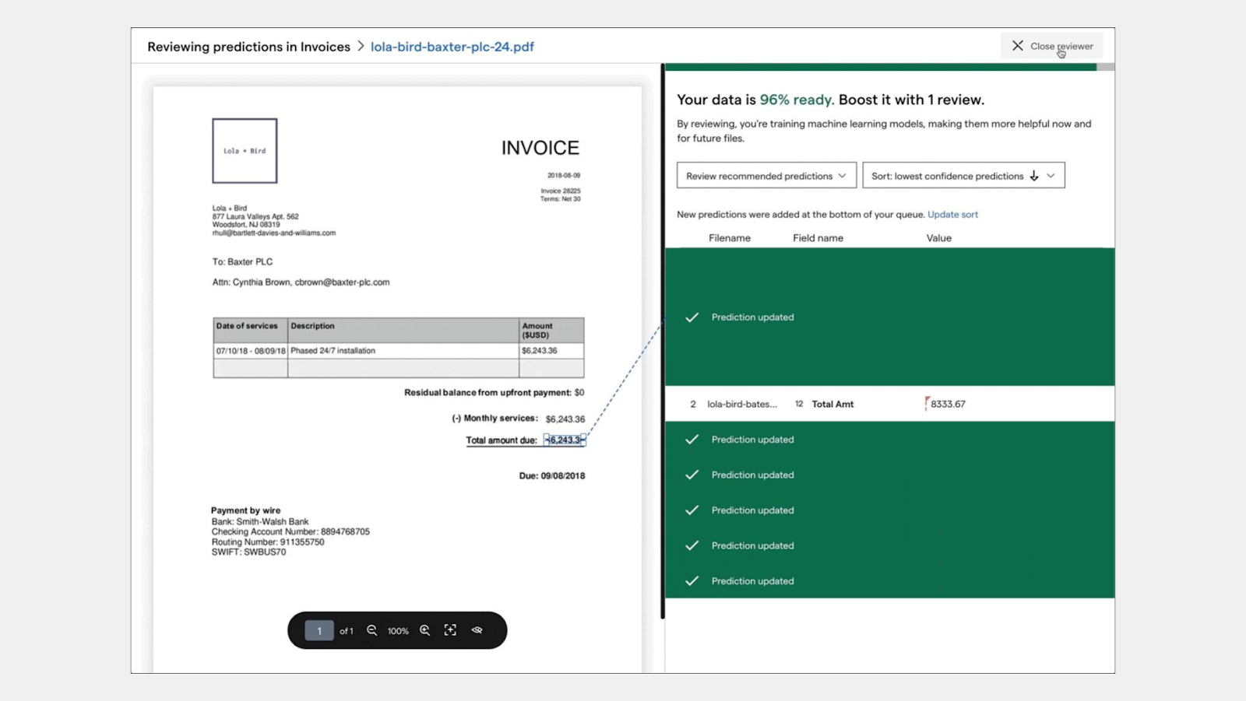This screenshot has height=701, width=1246.
Task: Click the sort direction arrow icon
Action: (1033, 176)
